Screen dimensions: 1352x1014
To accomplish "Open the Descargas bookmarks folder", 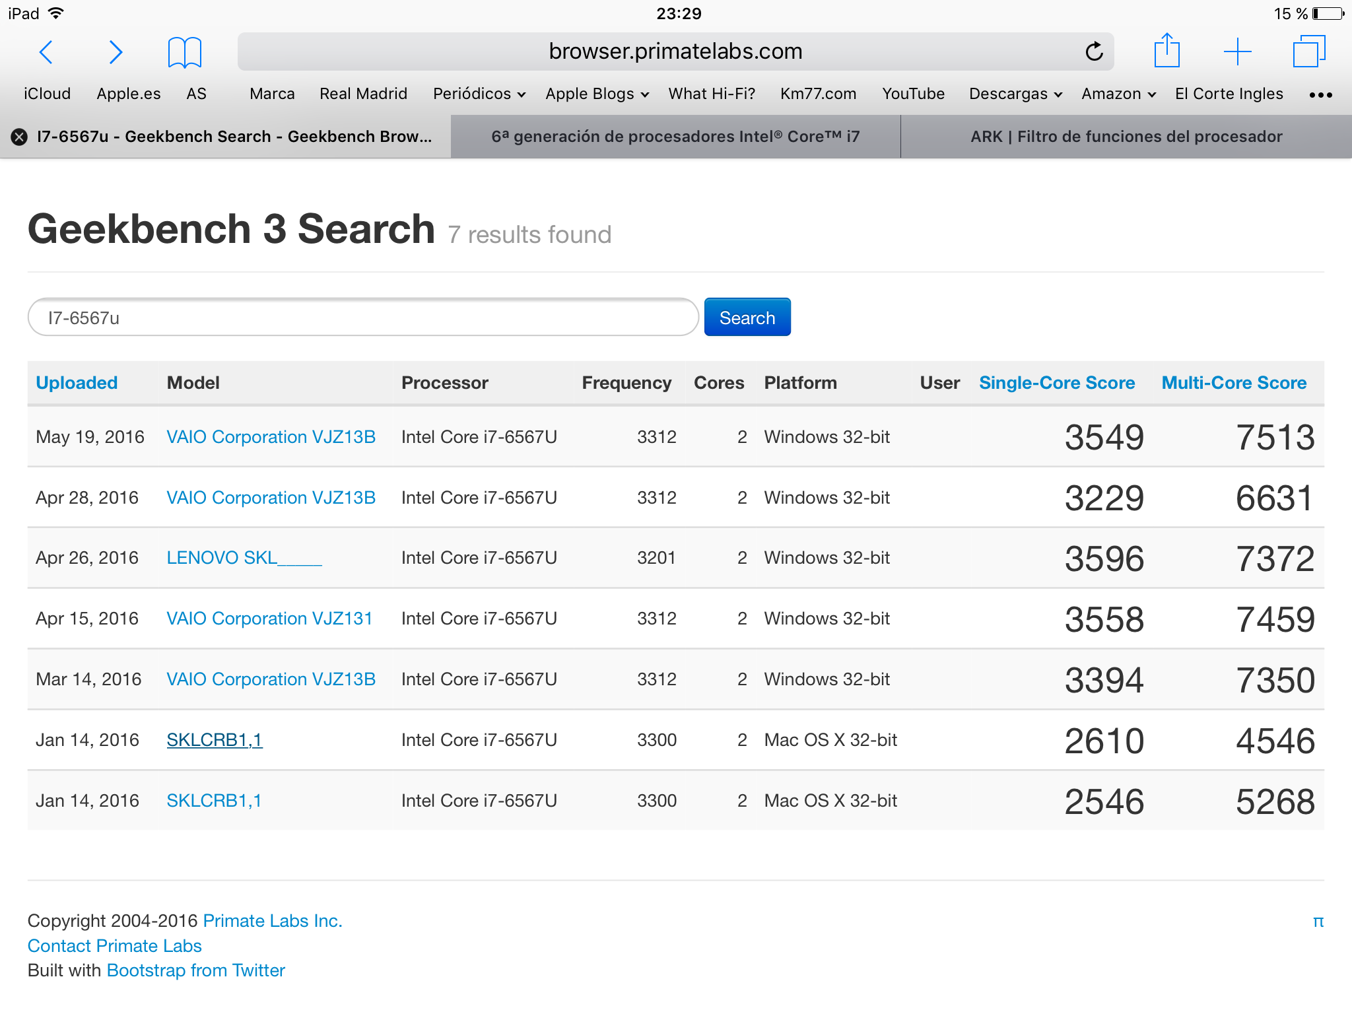I will coord(1015,94).
